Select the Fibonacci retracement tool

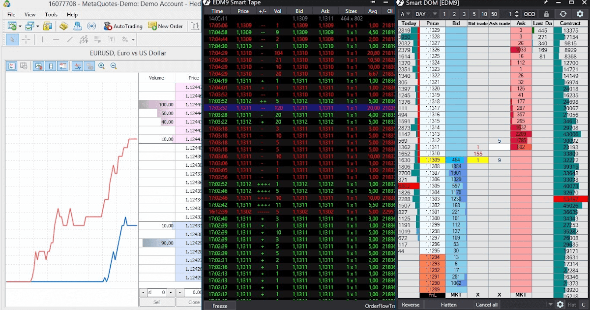click(x=97, y=39)
